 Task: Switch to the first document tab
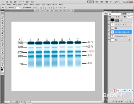19,11
